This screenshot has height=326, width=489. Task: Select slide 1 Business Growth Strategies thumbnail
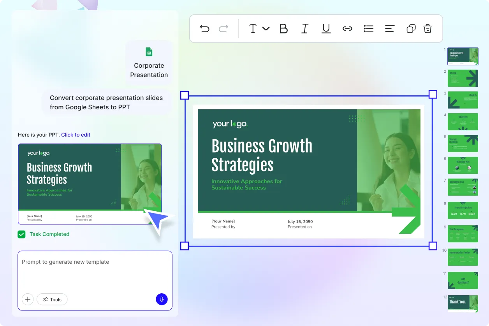tap(463, 56)
